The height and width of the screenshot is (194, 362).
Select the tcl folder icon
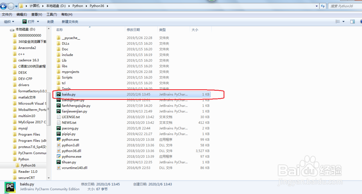[59, 83]
